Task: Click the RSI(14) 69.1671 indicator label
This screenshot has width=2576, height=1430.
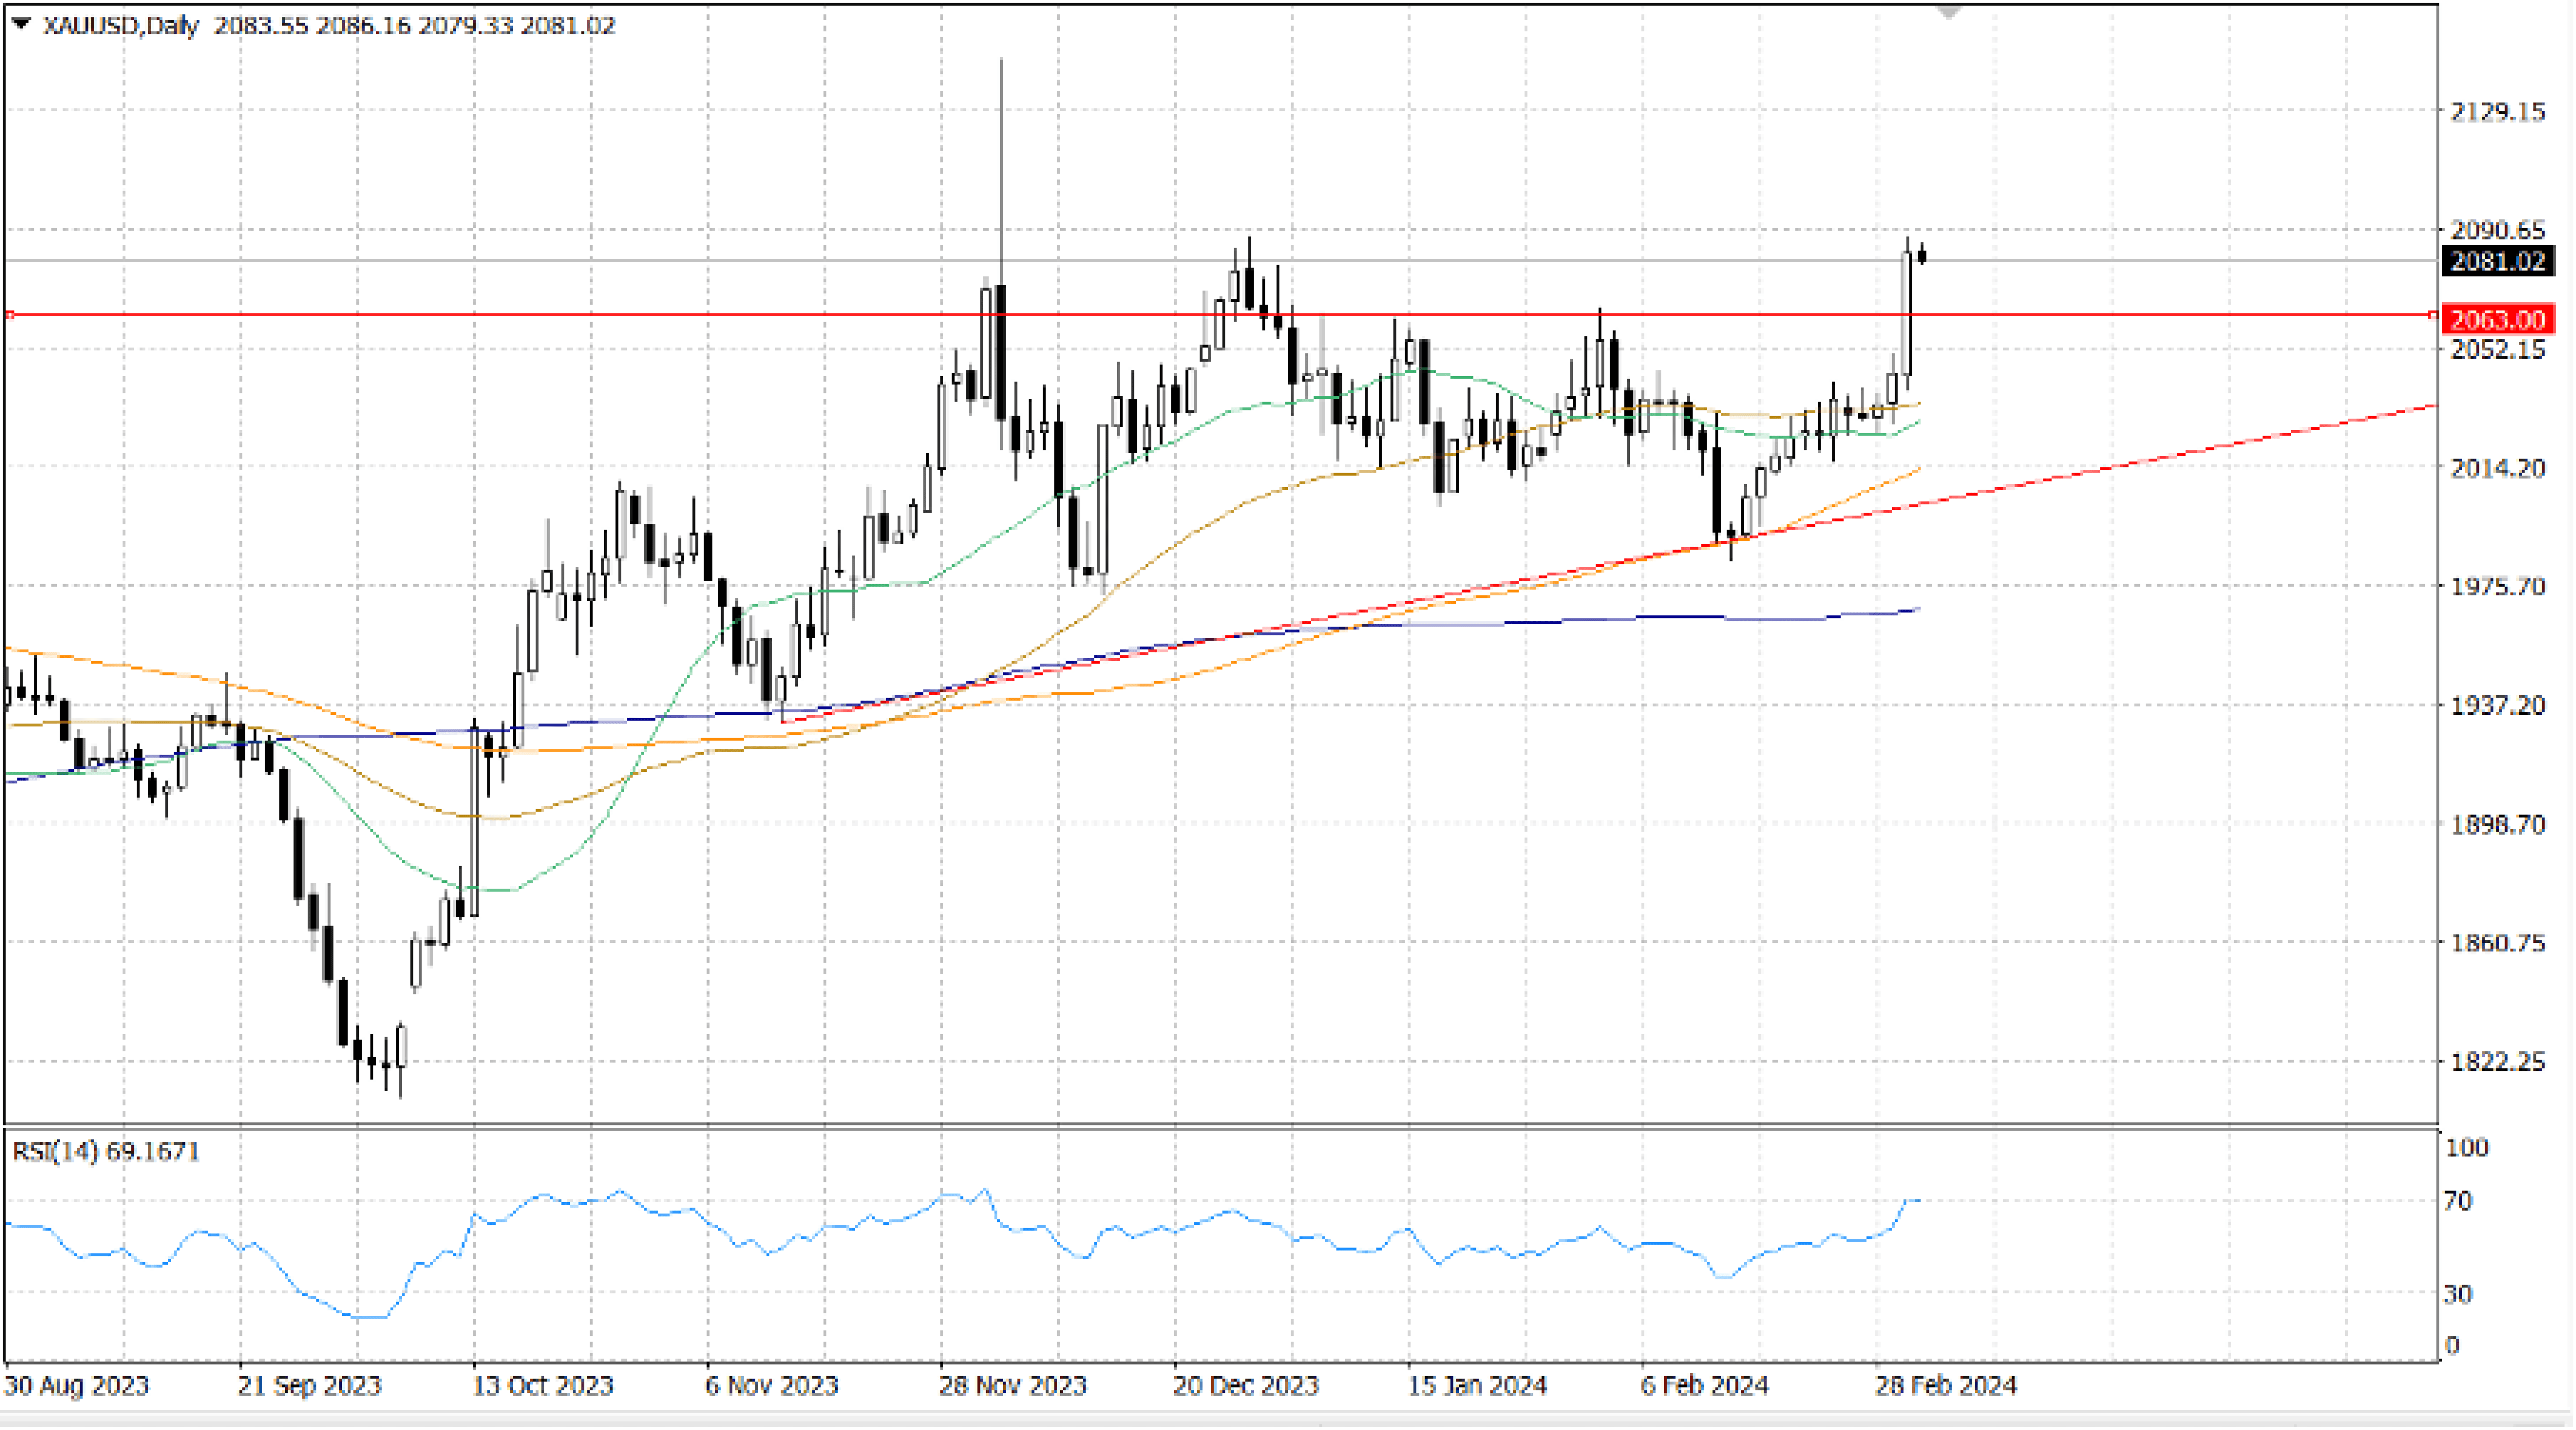Action: click(105, 1151)
